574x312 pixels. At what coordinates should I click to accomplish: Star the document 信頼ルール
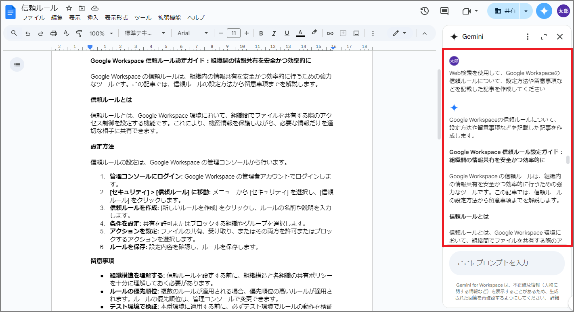69,8
